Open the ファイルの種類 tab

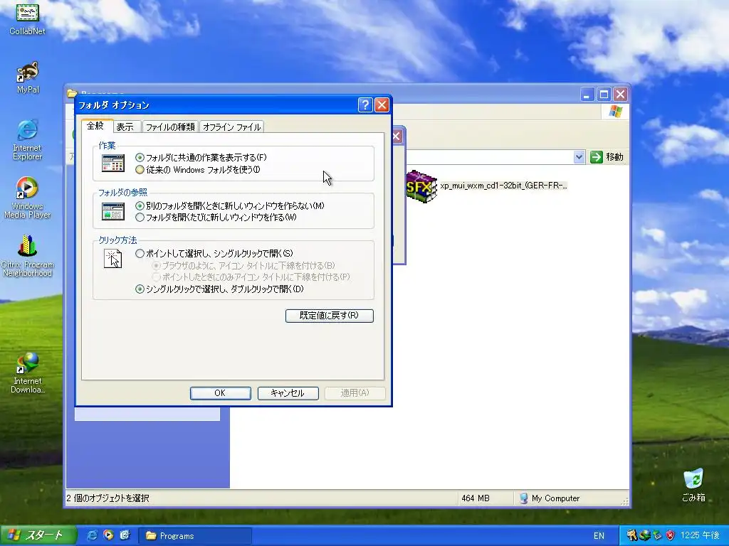pyautogui.click(x=170, y=127)
